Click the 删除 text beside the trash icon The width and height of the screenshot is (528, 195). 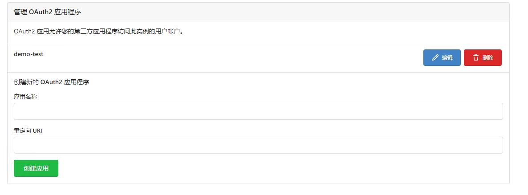pyautogui.click(x=488, y=58)
